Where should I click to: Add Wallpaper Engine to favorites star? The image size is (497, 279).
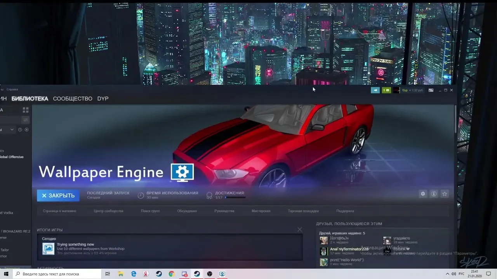tap(445, 194)
